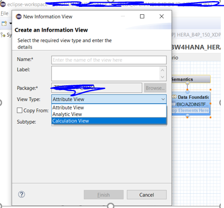Click the Finish button
224x208 pixels.
(x=103, y=195)
